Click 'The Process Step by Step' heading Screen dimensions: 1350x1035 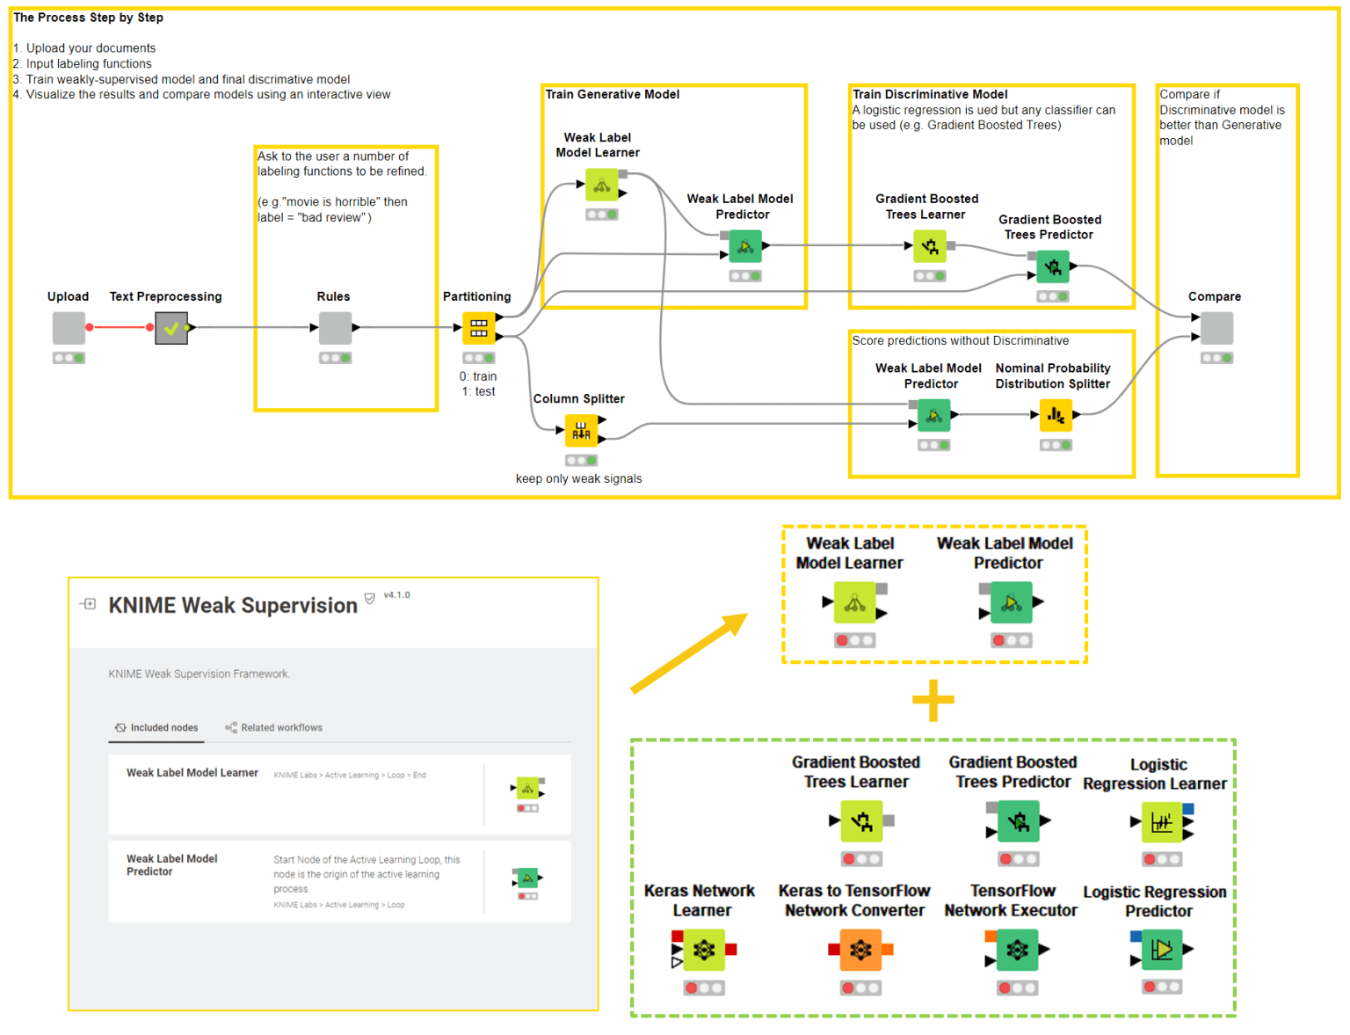tap(88, 18)
